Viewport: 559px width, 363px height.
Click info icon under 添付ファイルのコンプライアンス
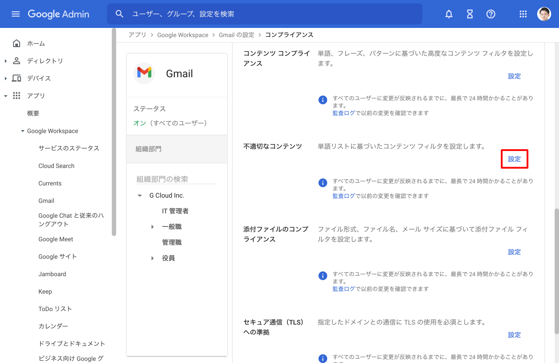coord(323,276)
